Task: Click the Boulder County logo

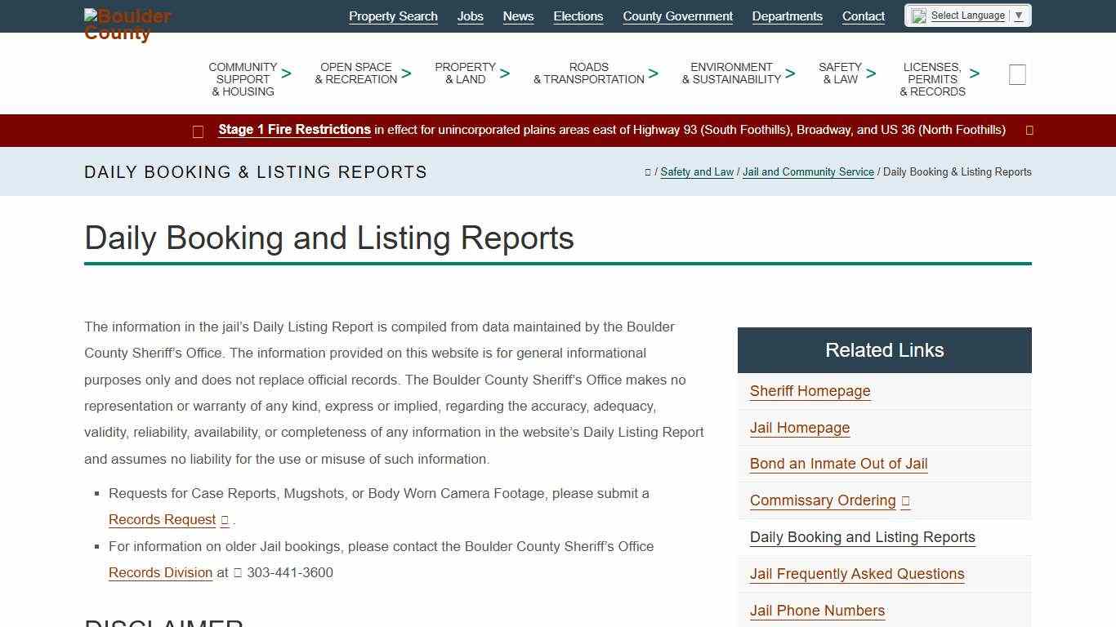Action: point(127,24)
